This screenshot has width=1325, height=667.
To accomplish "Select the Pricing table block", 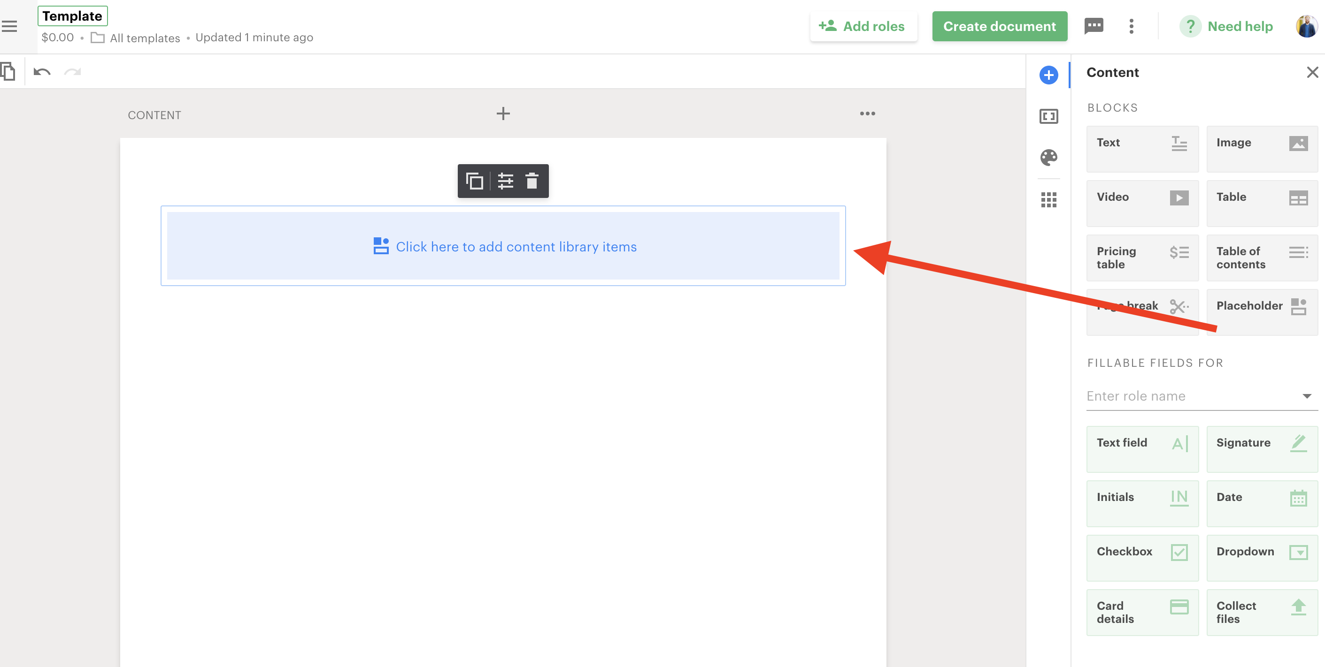I will [x=1142, y=258].
